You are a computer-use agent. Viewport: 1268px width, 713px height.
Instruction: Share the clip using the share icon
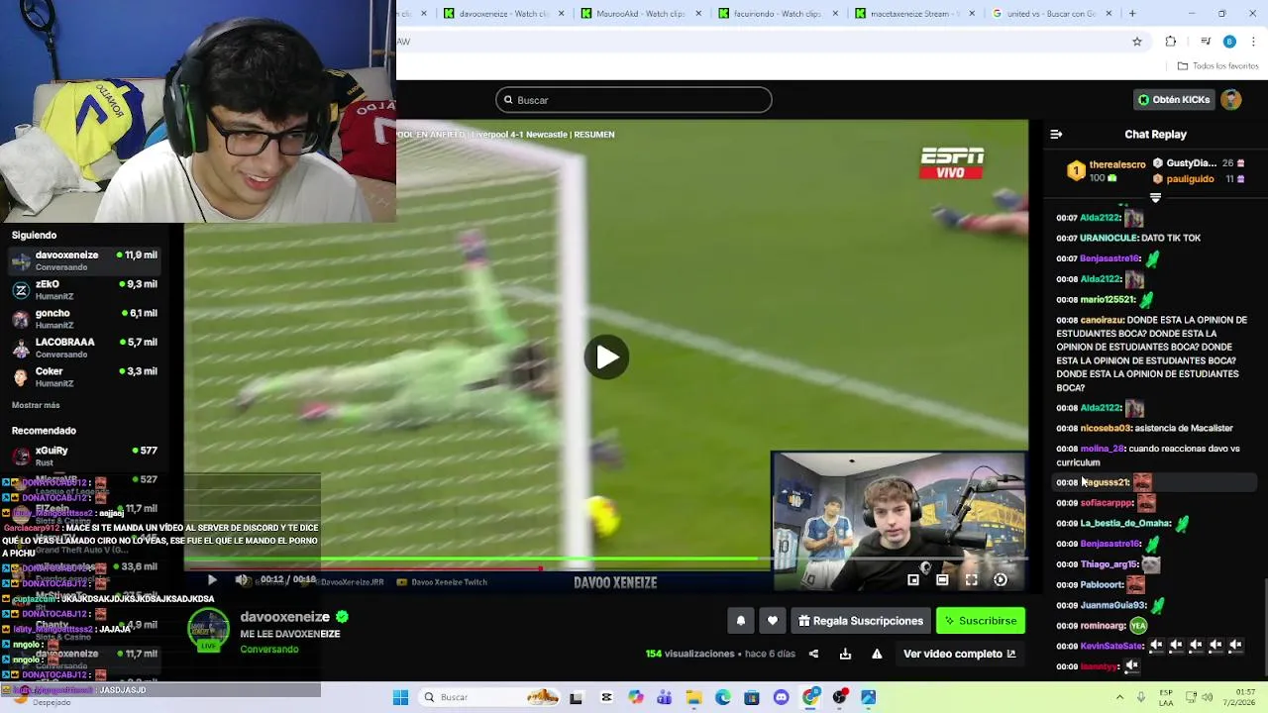[813, 654]
